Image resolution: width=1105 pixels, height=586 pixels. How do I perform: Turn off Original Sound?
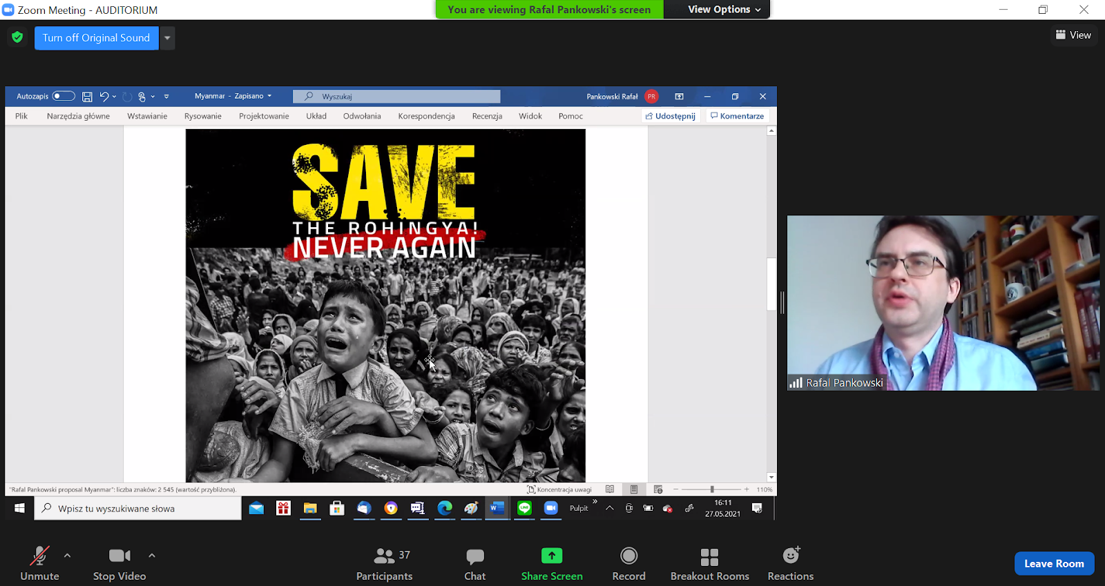(96, 38)
